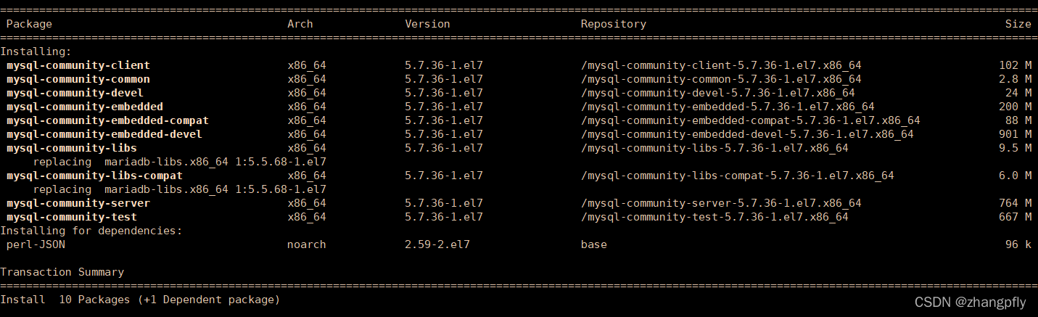
Task: Select package name mysql-community-server
Action: [x=78, y=203]
